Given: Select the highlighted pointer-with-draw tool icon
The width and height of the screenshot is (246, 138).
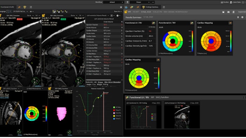Looking at the screenshot, I should 54,12.
